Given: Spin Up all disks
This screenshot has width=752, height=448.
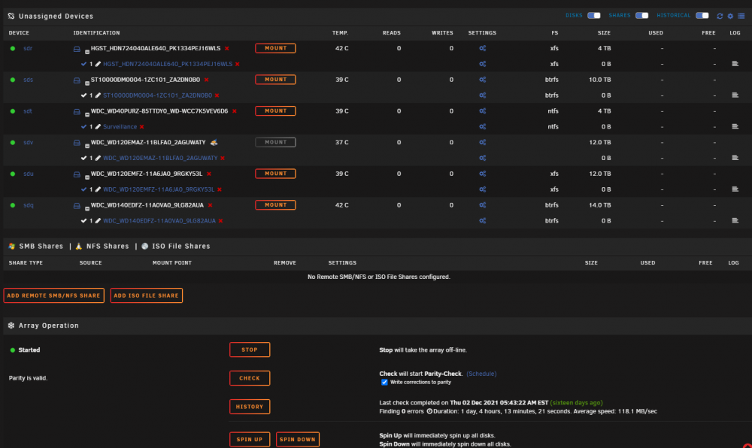Looking at the screenshot, I should click(250, 440).
